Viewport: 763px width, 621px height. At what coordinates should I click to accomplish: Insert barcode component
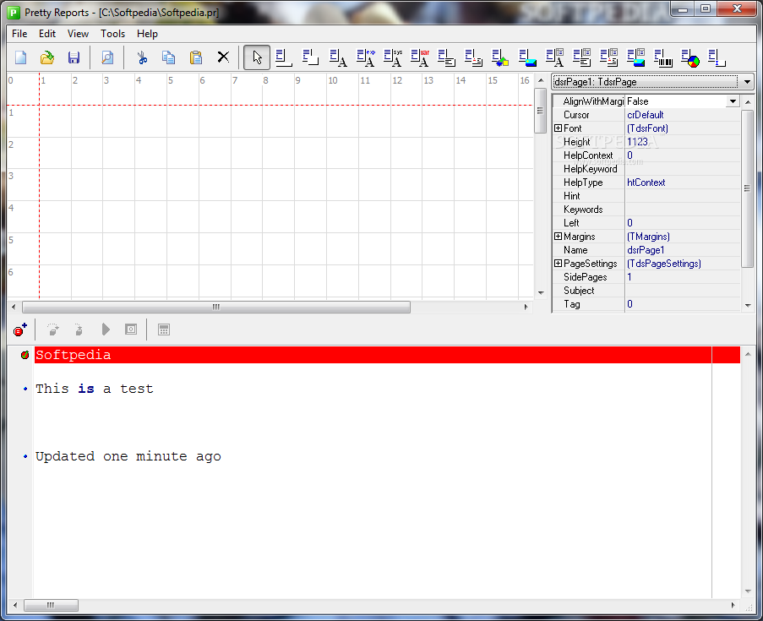pos(662,58)
